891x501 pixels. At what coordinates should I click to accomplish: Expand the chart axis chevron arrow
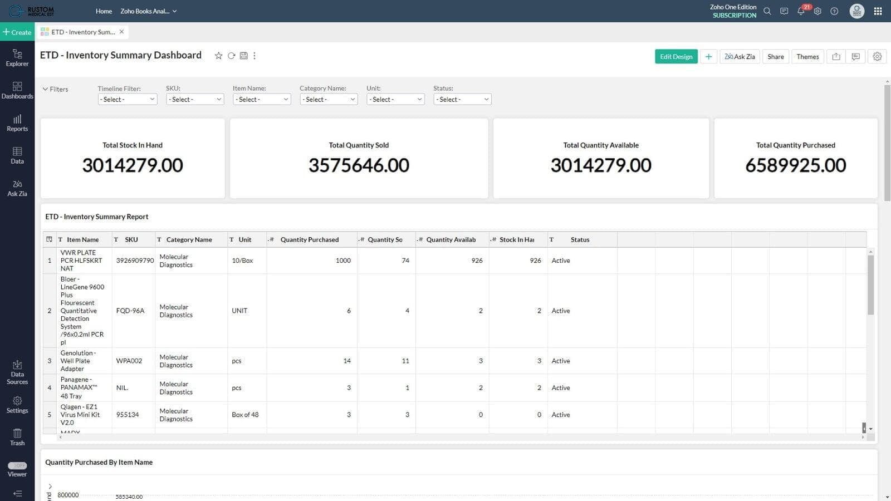[x=50, y=487]
